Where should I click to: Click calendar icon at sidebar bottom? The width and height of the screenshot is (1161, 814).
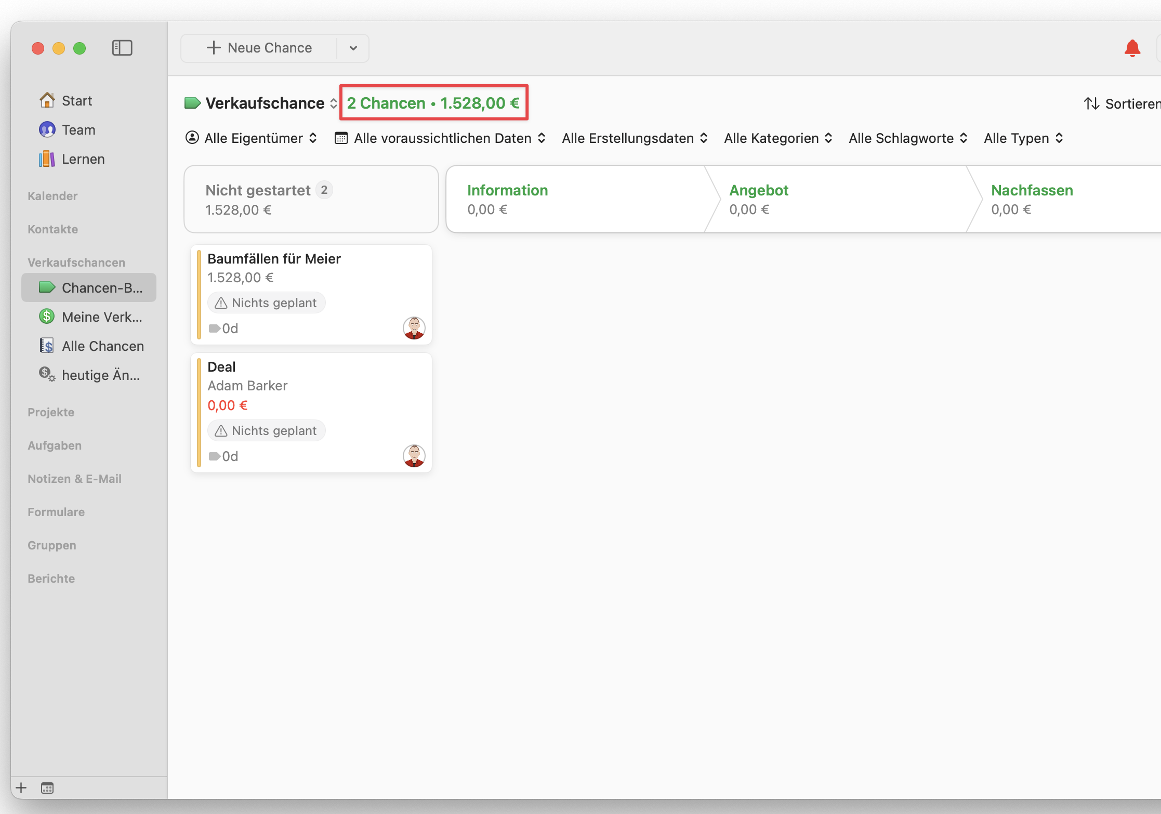47,788
